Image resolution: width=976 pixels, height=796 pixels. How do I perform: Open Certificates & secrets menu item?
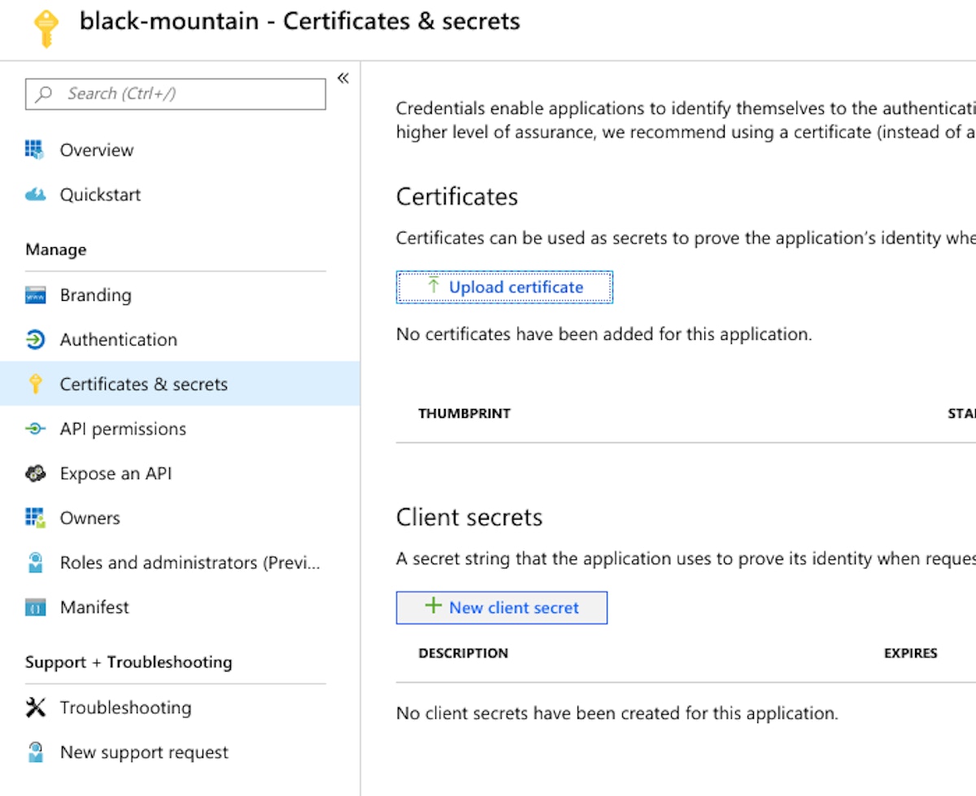(x=143, y=384)
